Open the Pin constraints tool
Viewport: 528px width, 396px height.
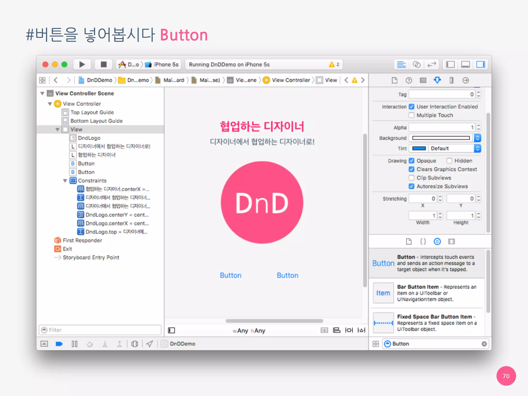(x=349, y=330)
